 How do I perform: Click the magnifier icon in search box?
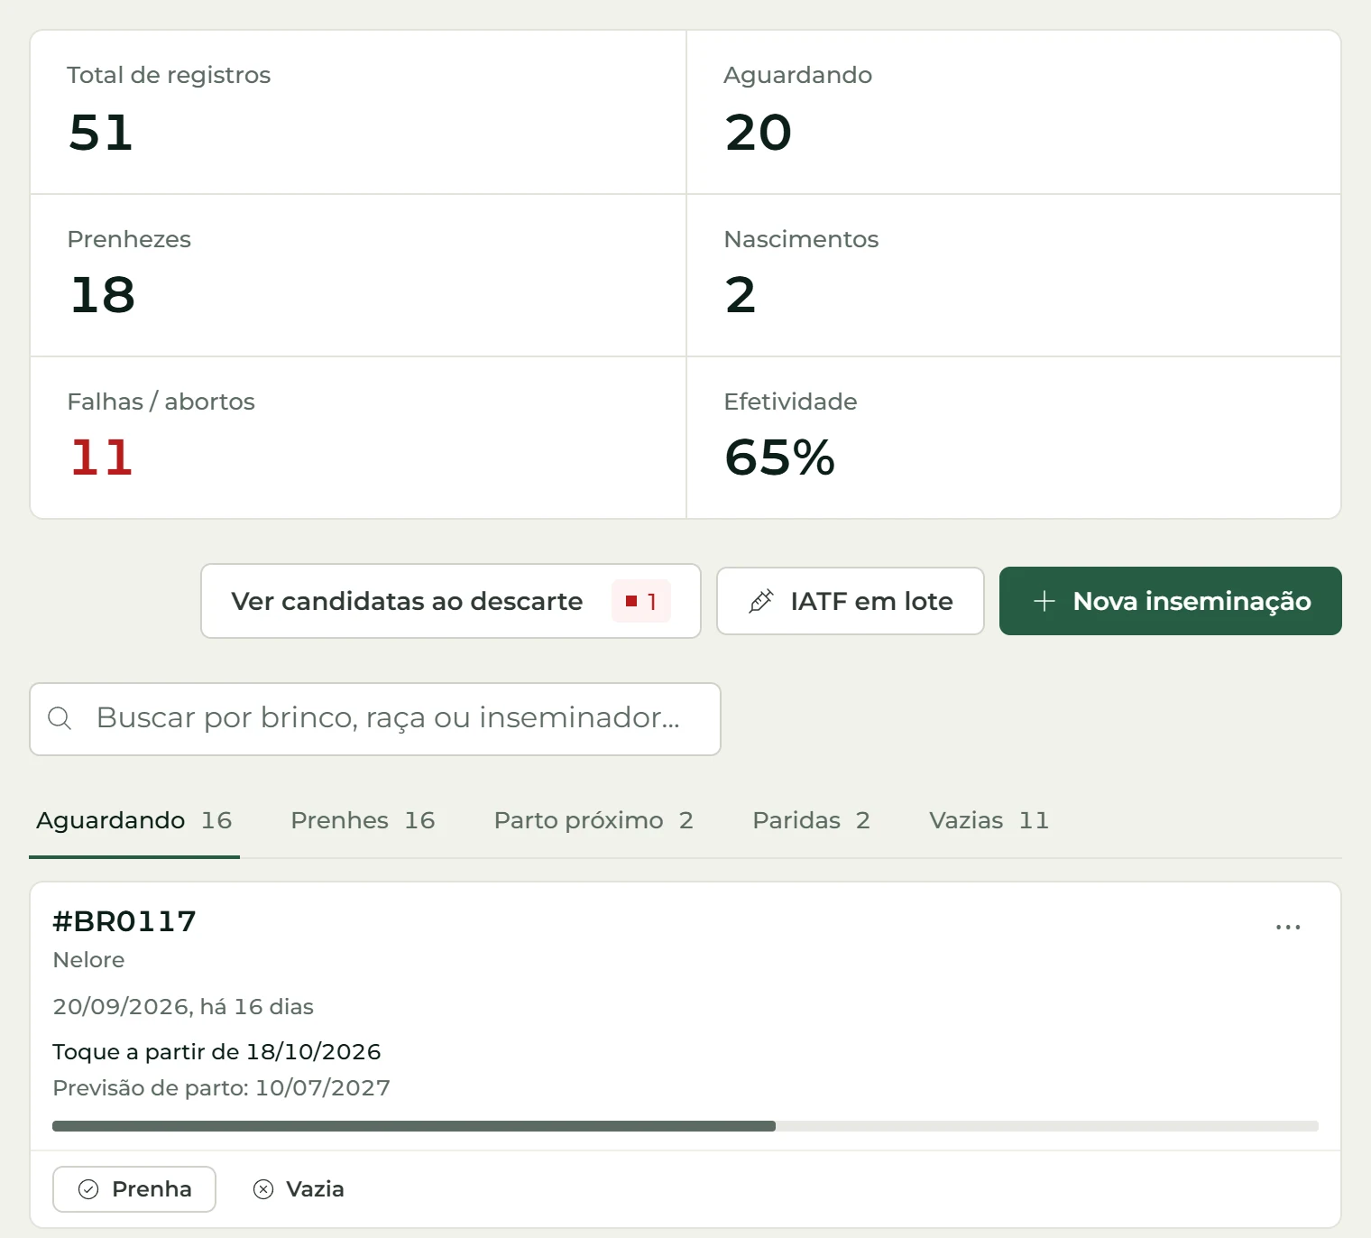coord(60,718)
